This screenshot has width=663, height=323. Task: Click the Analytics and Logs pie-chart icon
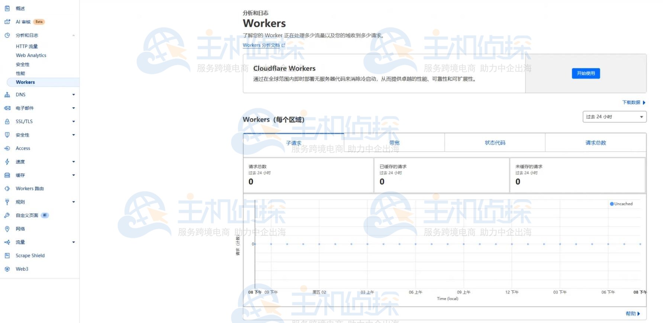tap(7, 35)
